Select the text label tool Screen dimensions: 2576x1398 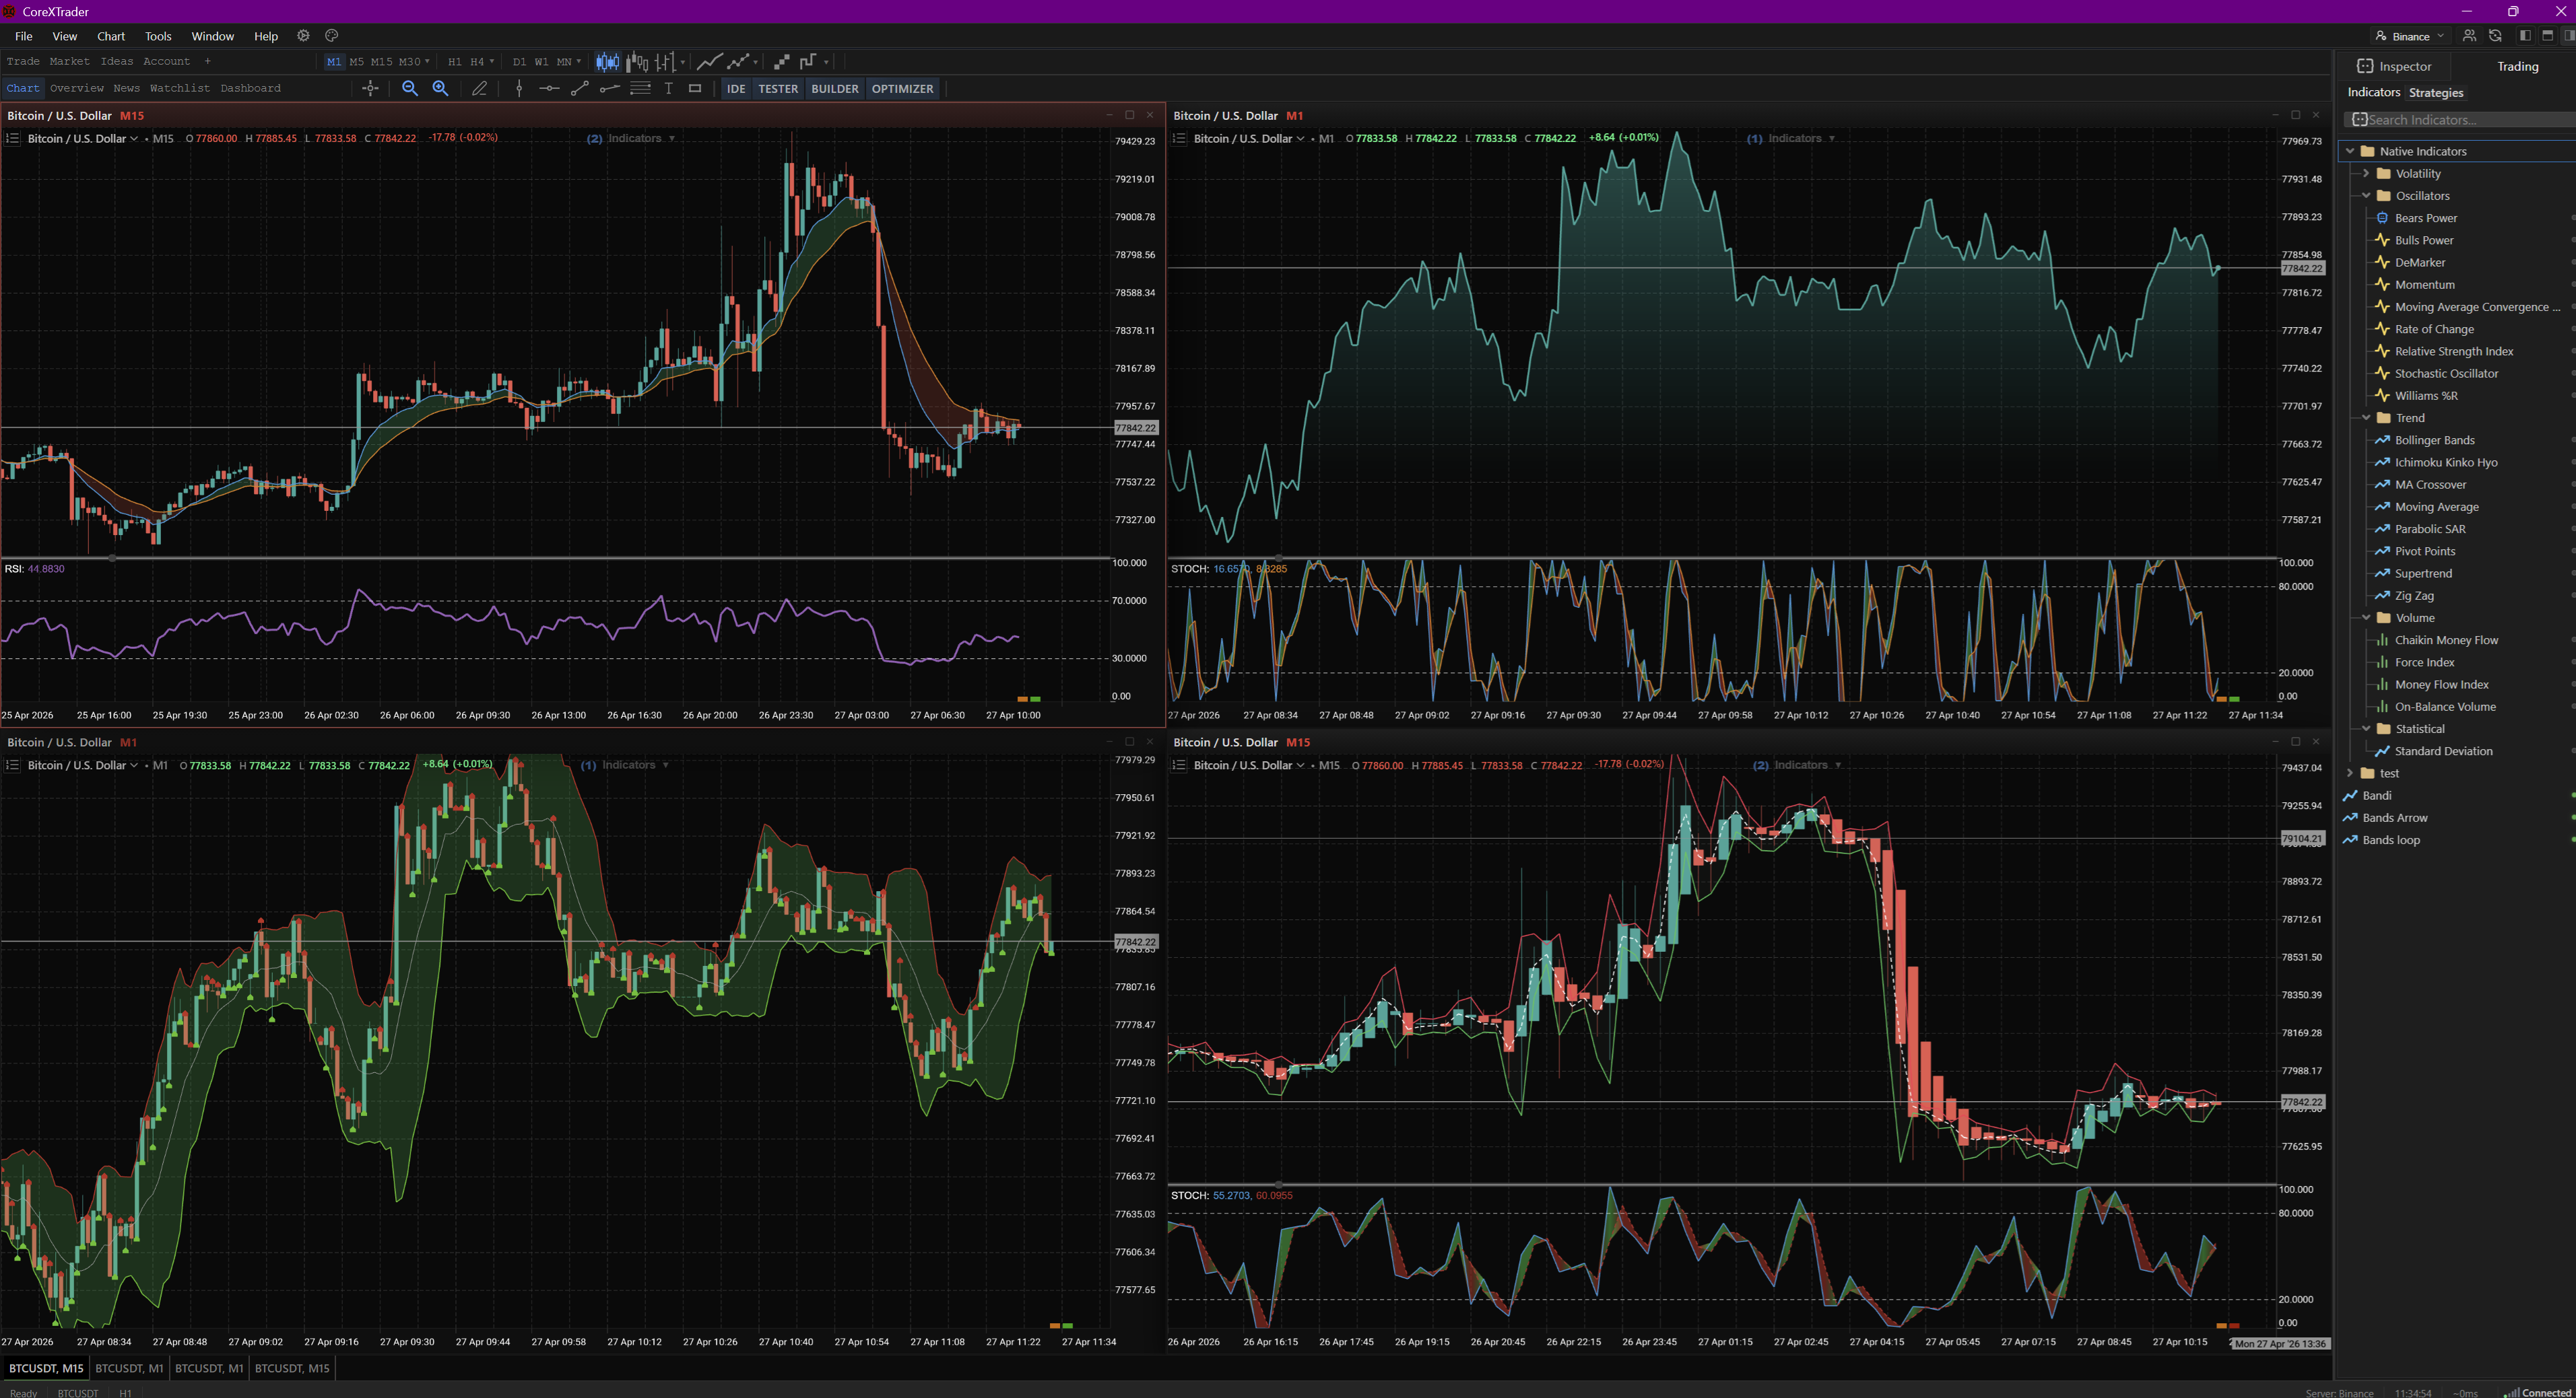point(669,89)
